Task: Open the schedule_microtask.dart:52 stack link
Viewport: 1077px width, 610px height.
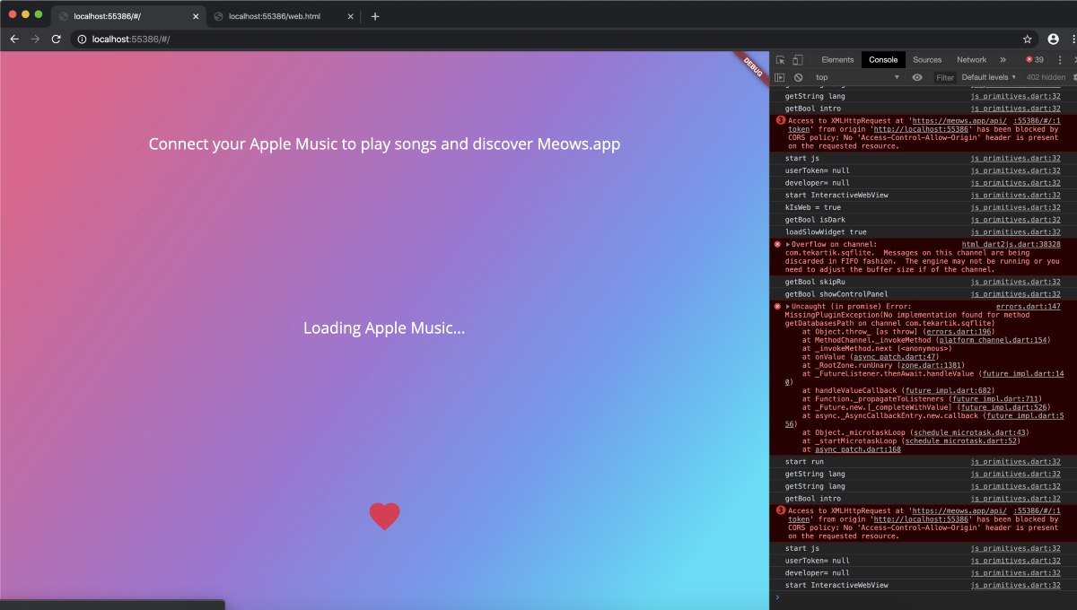Action: coord(962,441)
